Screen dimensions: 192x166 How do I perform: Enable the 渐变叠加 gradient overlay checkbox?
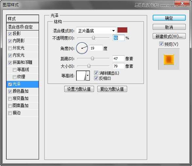click(x=10, y=99)
